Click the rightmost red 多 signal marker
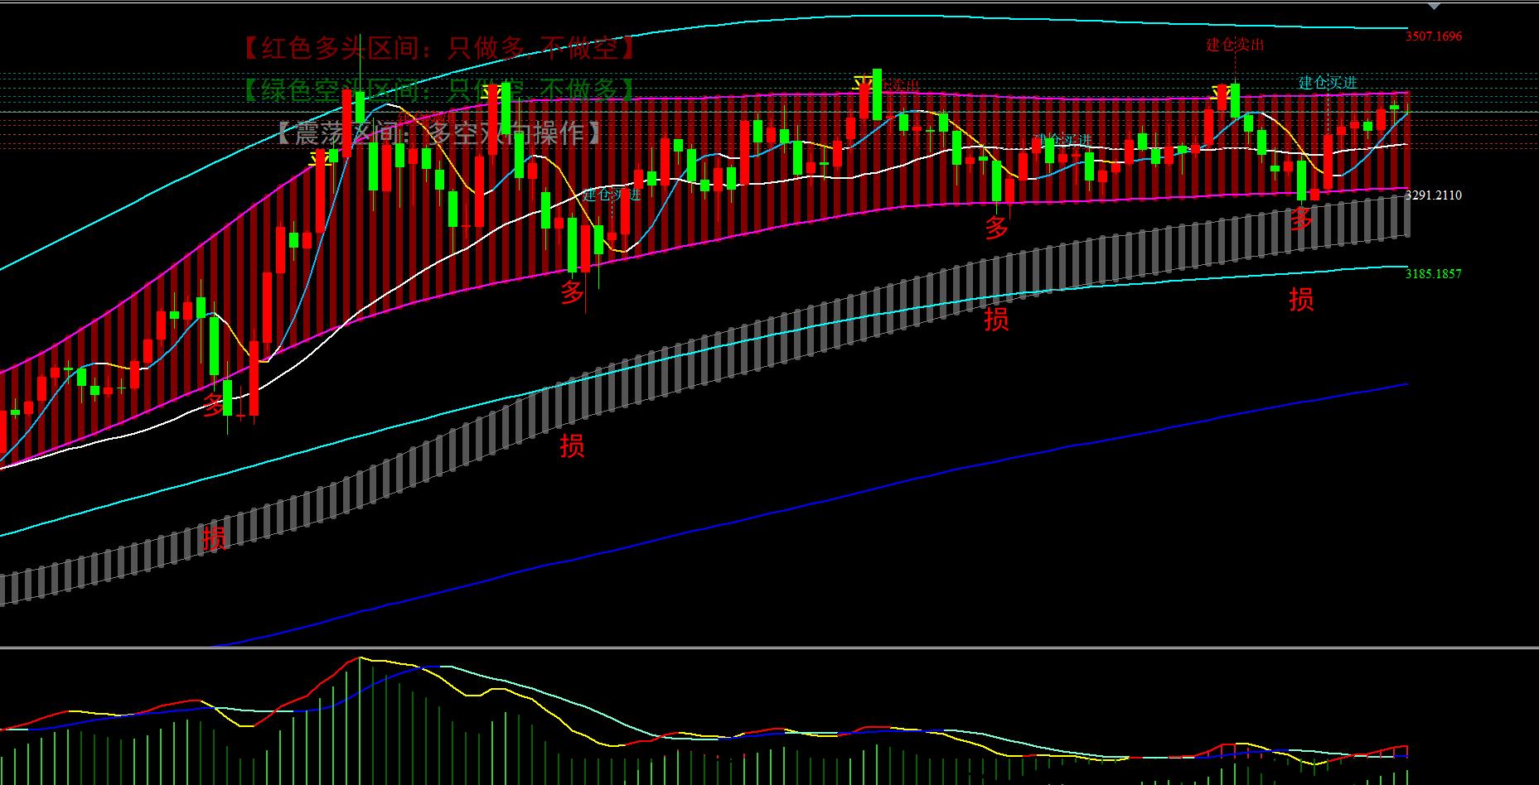 1300,219
